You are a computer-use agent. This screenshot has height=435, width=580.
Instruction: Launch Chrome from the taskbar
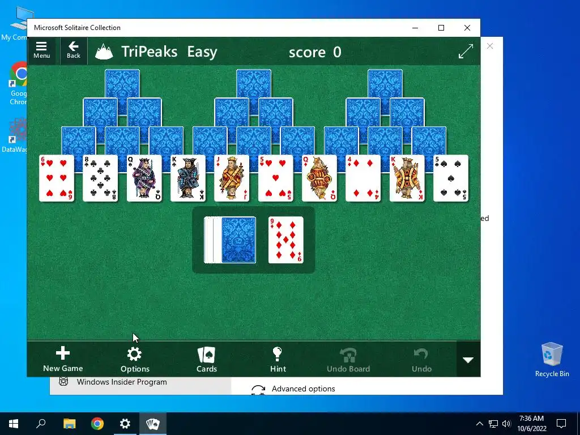(97, 424)
